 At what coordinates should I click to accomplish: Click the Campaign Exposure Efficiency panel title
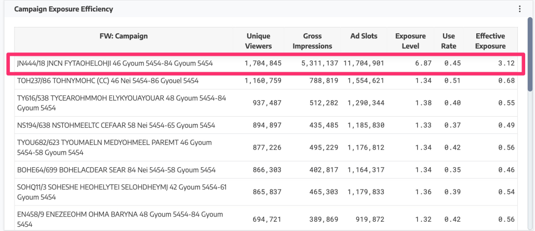tap(63, 9)
